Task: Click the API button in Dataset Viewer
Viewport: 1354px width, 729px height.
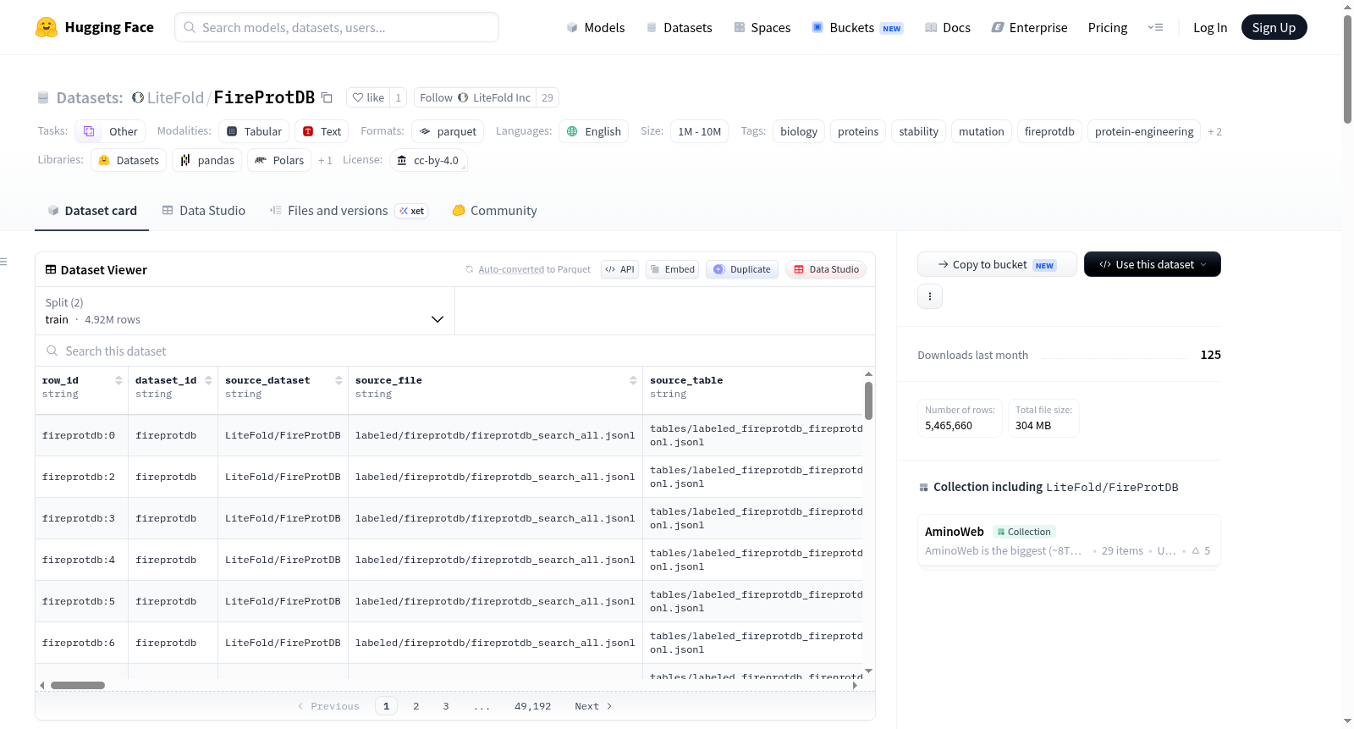Action: pyautogui.click(x=619, y=269)
